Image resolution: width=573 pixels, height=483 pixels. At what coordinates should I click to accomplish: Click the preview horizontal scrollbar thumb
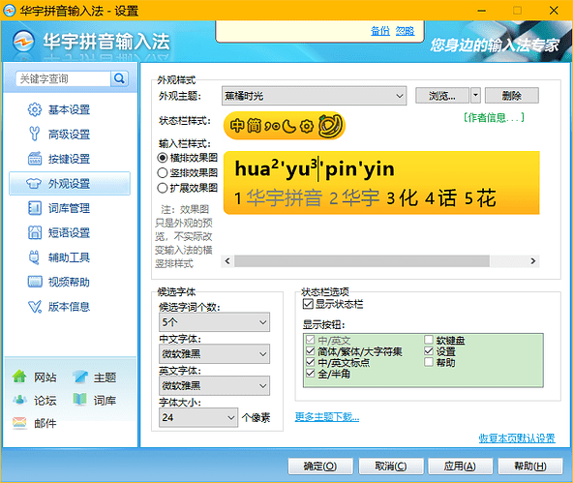pos(362,261)
